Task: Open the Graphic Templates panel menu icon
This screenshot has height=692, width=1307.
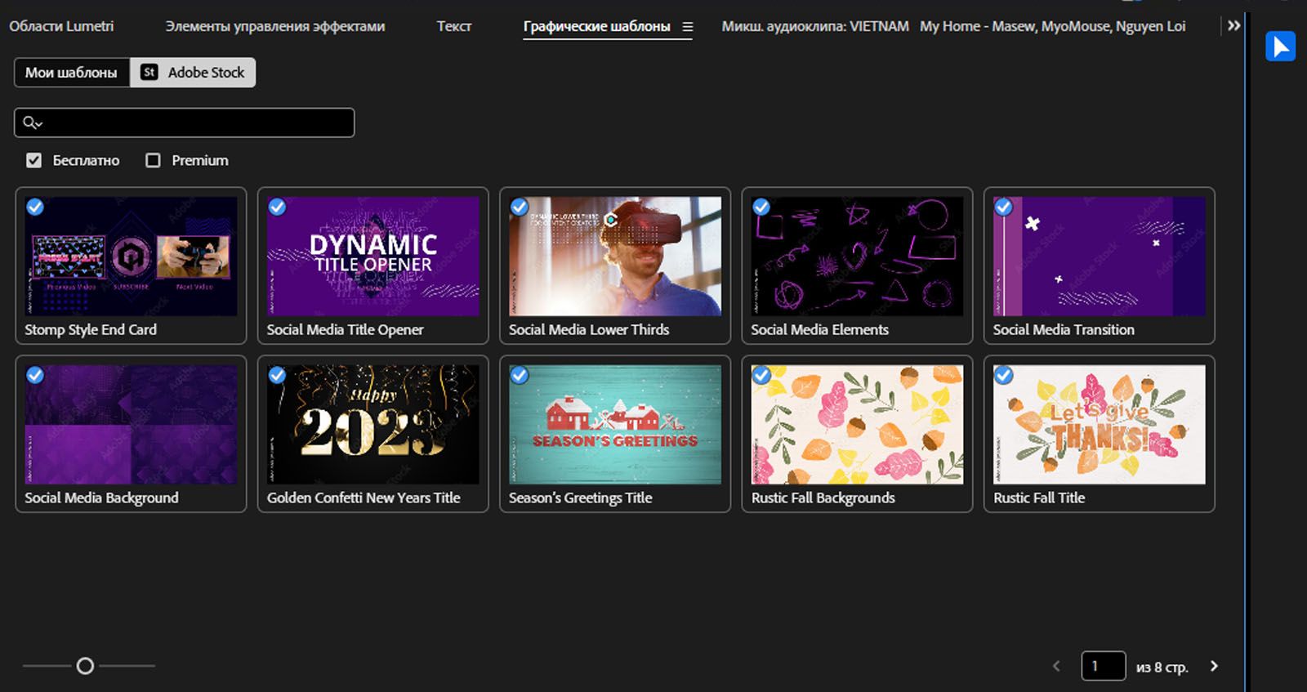Action: click(x=688, y=27)
